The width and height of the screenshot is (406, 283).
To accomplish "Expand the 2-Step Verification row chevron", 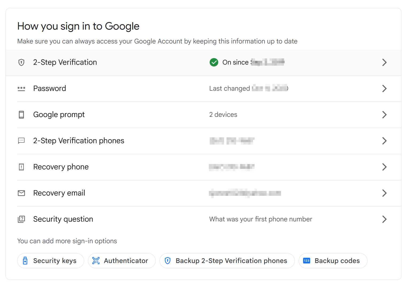I will [384, 62].
